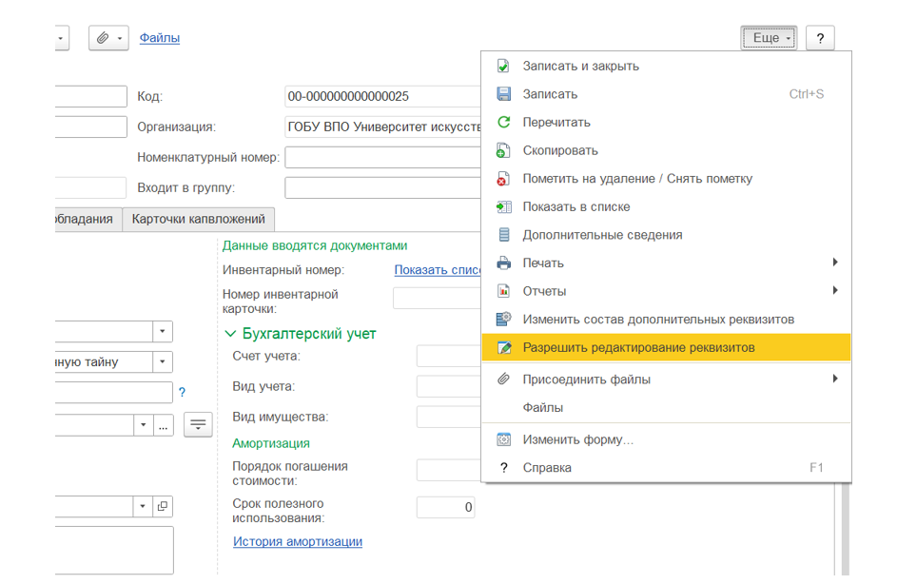Open the Еще dropdown menu button
This screenshot has width=897, height=584.
[769, 38]
